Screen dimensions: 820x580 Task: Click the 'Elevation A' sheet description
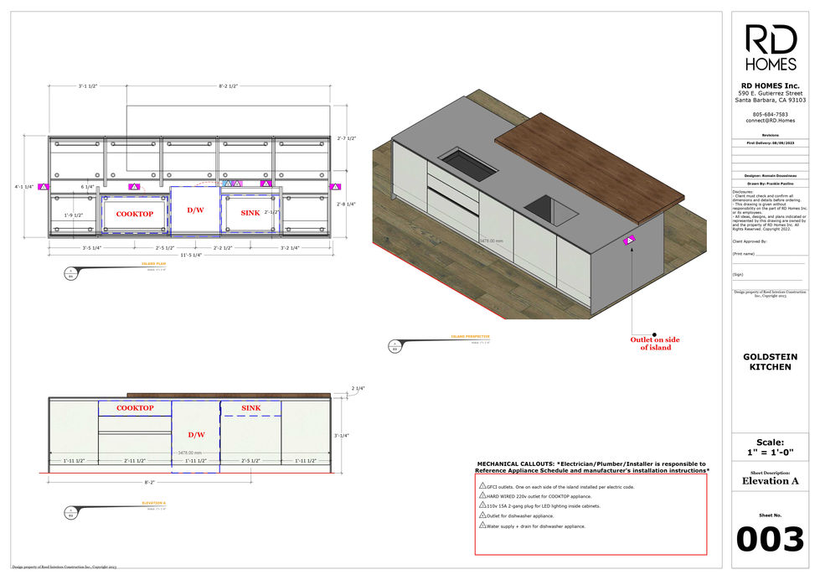pyautogui.click(x=771, y=481)
